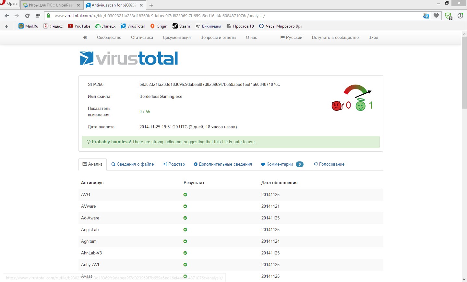Click the scrollbar down arrow
The width and height of the screenshot is (467, 282).
pos(464,279)
